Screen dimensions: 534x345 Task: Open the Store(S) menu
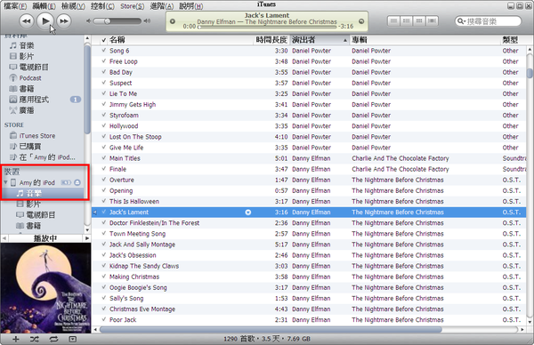132,6
